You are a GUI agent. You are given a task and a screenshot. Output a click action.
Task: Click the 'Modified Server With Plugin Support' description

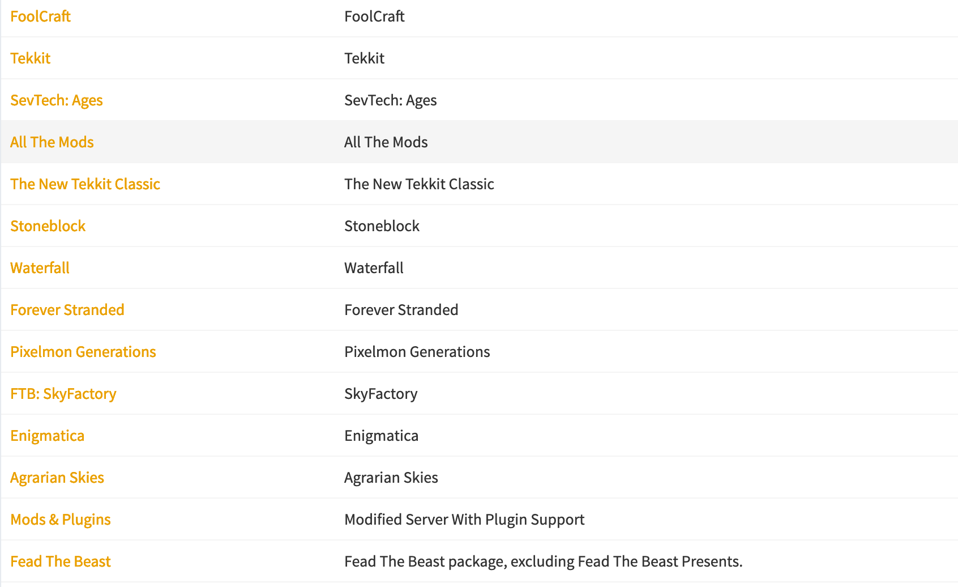[464, 520]
